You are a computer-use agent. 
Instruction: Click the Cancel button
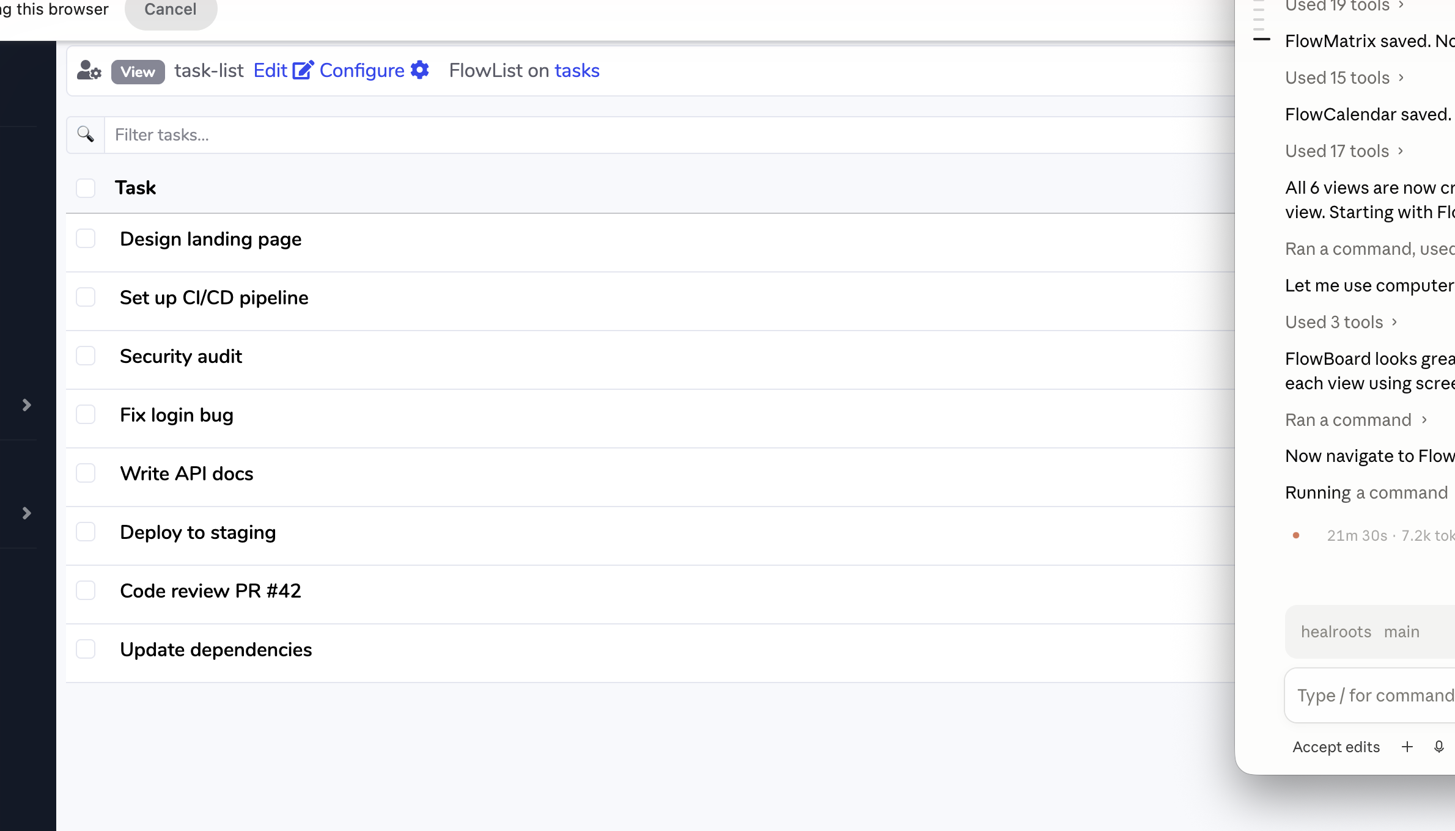(171, 10)
